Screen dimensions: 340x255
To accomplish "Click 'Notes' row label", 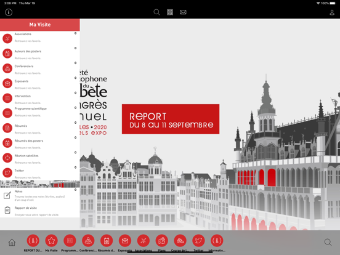I will pyautogui.click(x=18, y=191).
